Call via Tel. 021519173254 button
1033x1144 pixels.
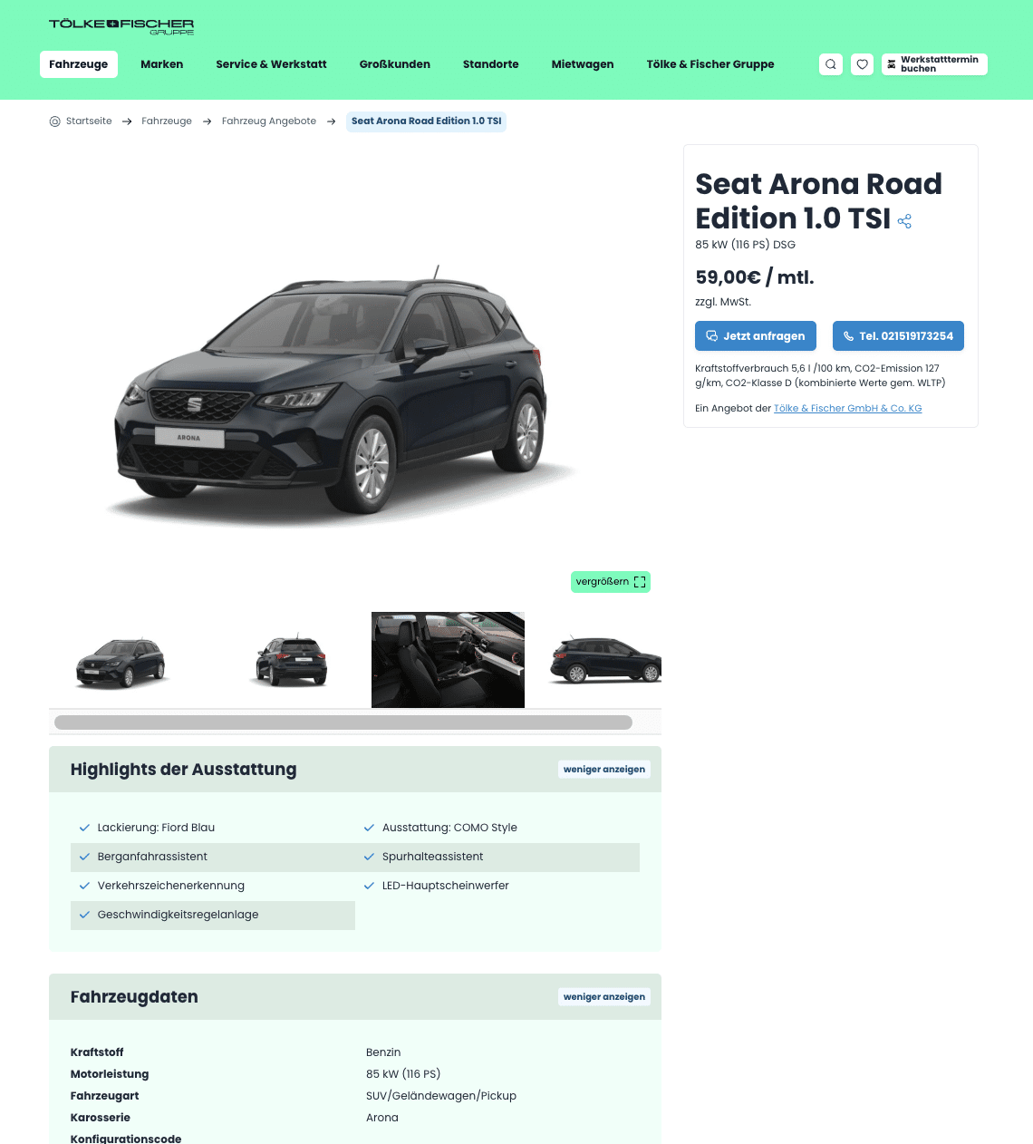click(898, 336)
